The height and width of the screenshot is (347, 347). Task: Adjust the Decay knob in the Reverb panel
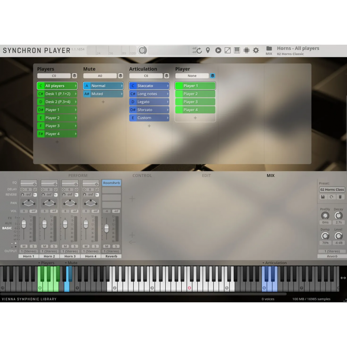(x=338, y=216)
